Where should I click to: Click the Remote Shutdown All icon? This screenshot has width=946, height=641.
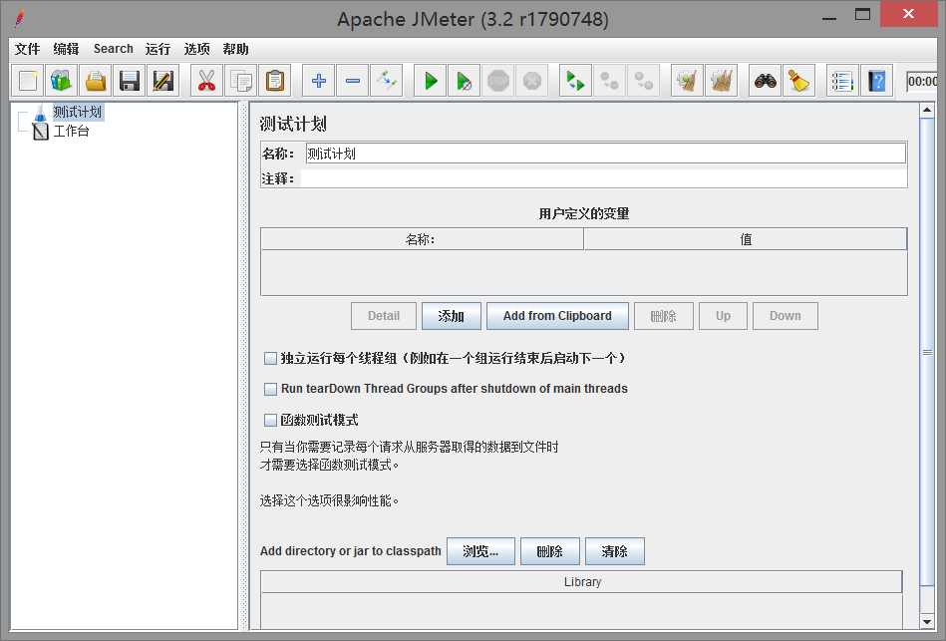(x=643, y=81)
